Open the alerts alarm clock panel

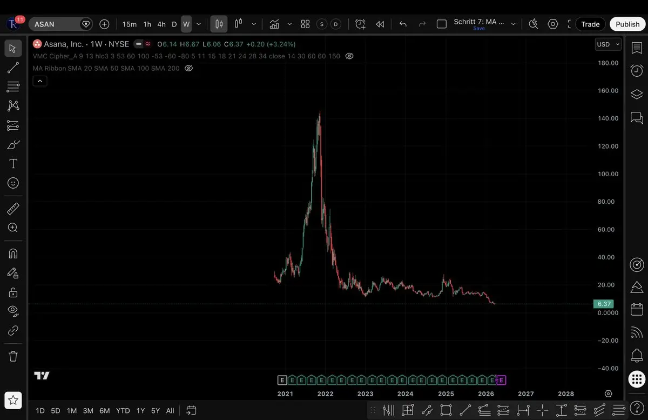tap(637, 71)
